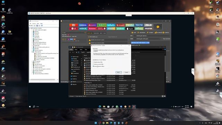Open Desktop in File Explorer sidebar

(x=75, y=59)
